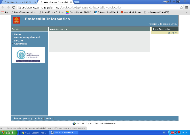Open Convertire Word in PDF bookmark
Image resolution: width=190 pixels, height=135 pixels.
pos(78,12)
